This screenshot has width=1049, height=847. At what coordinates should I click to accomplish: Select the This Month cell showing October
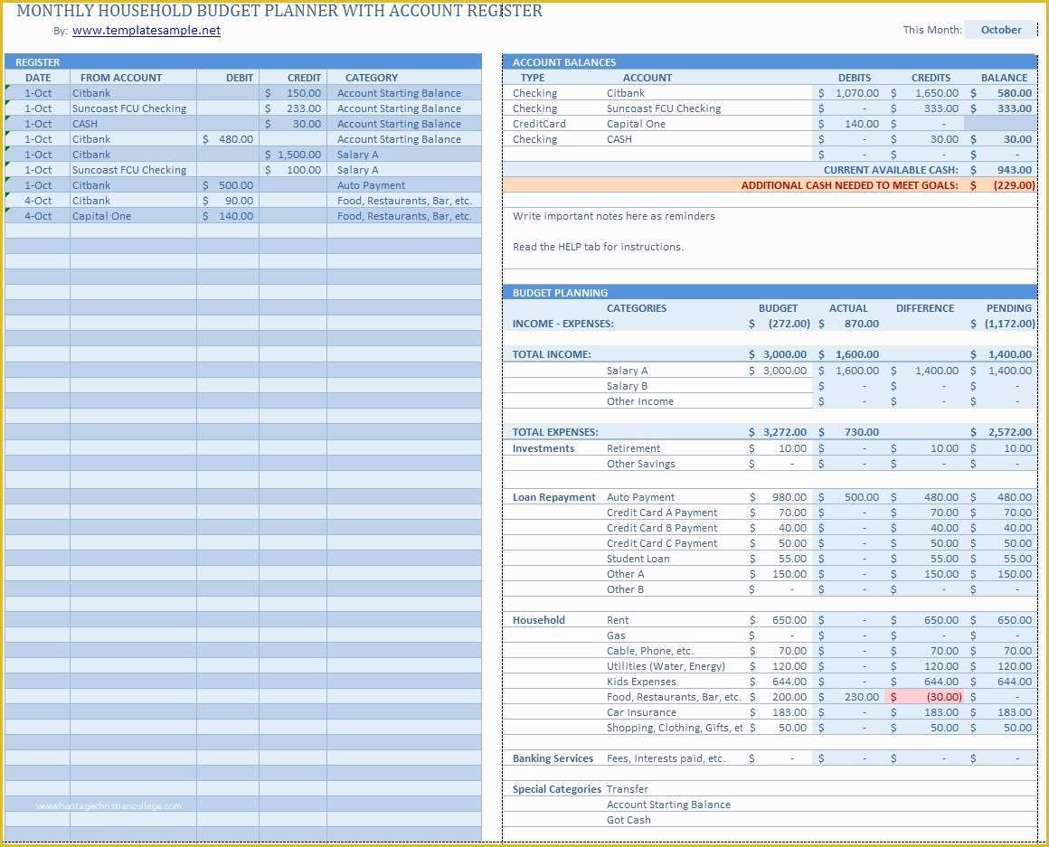pos(1000,30)
